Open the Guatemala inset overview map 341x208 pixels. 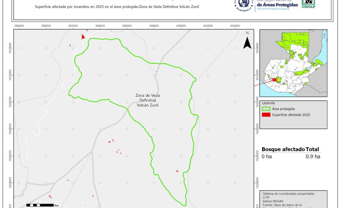(x=293, y=63)
